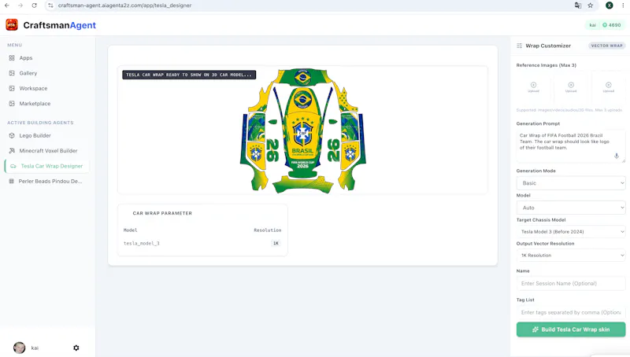The image size is (630, 357).
Task: Click the kai username at sidebar bottom
Action: 35,348
